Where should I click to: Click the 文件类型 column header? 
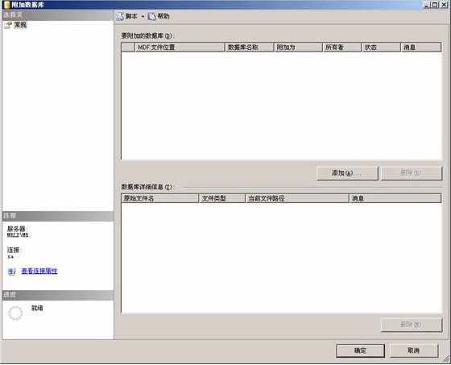222,198
